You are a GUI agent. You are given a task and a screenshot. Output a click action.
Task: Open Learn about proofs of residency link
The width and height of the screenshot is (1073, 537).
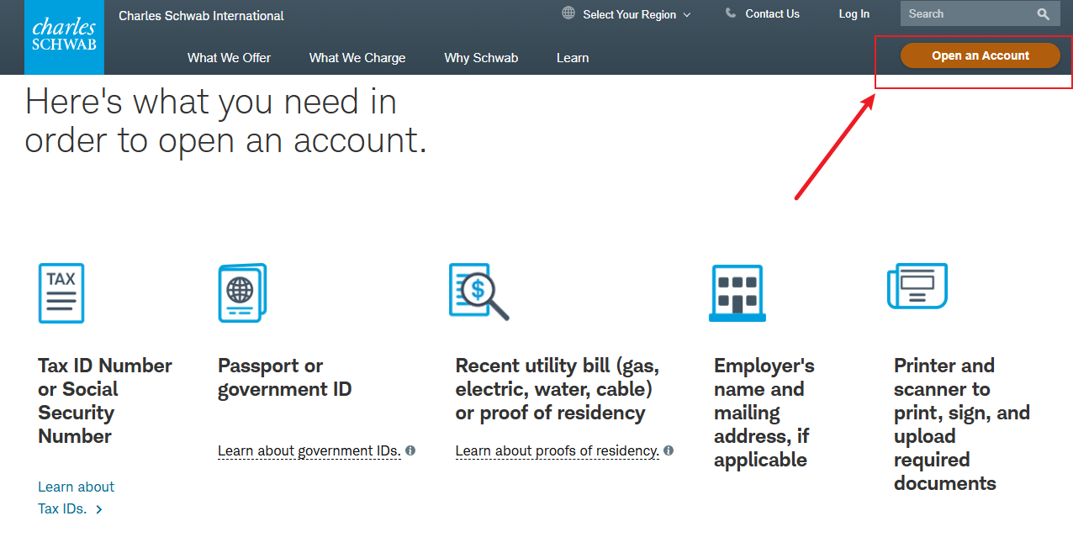(x=558, y=450)
